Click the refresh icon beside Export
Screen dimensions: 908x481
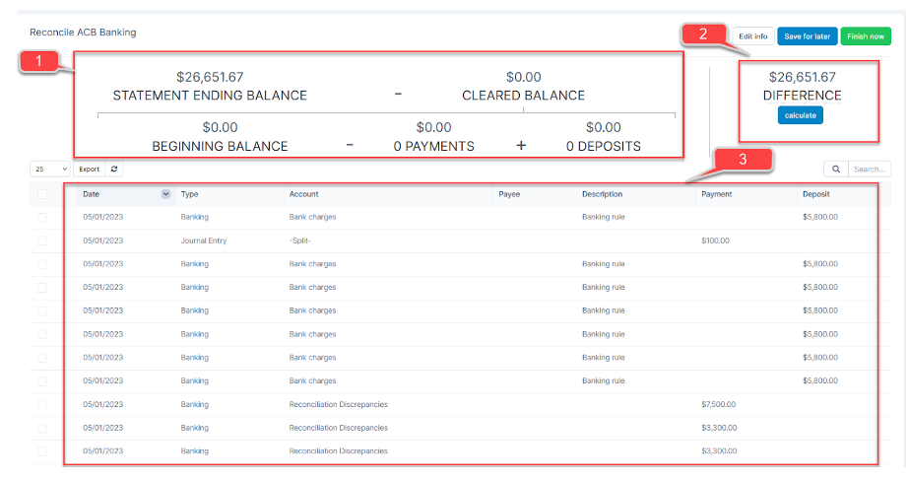pos(114,170)
